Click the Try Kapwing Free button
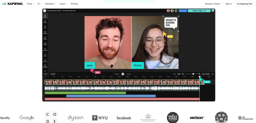 pos(244,4)
